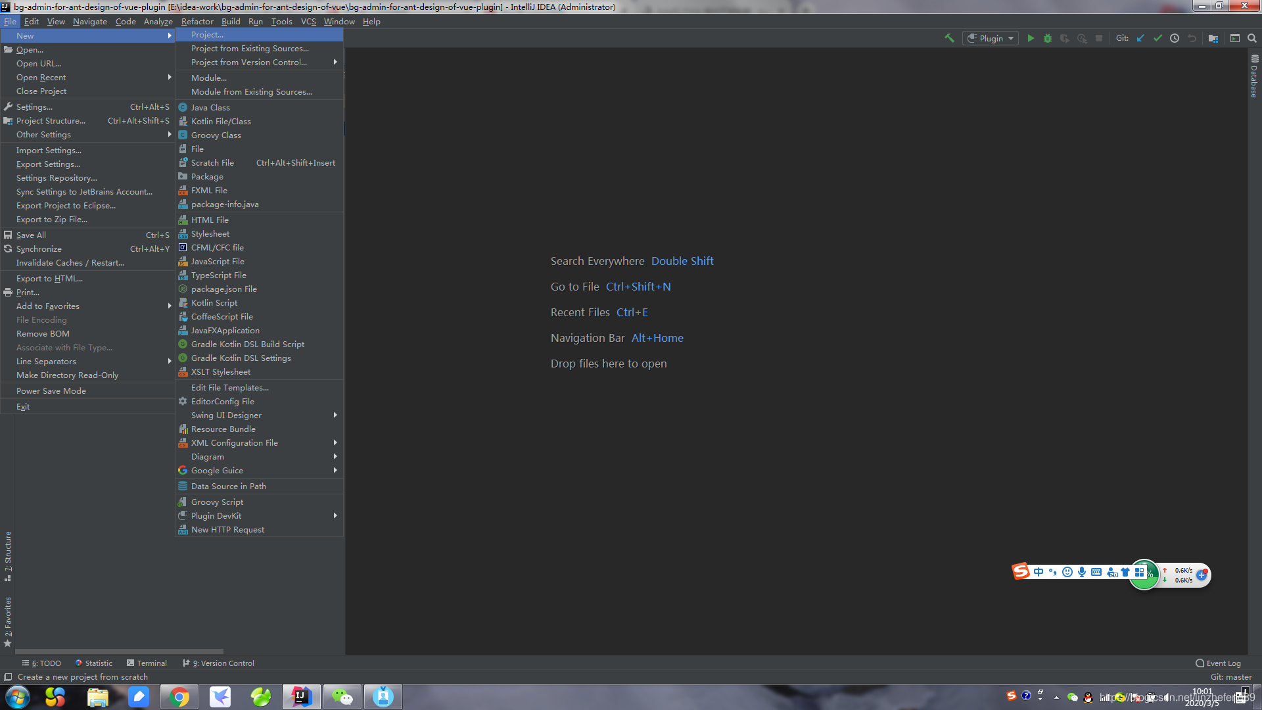
Task: Expand Project from Version Control submenu
Action: click(260, 62)
